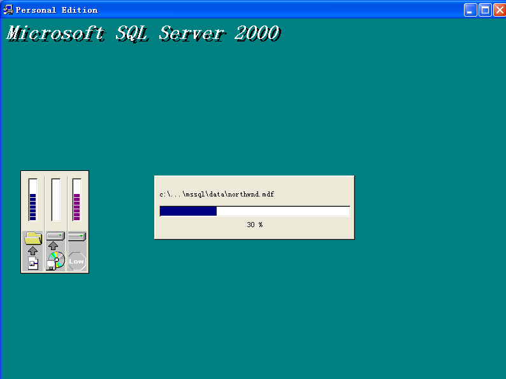Click the northwnd.mdf installation progress bar
The image size is (506, 379).
pyautogui.click(x=255, y=211)
